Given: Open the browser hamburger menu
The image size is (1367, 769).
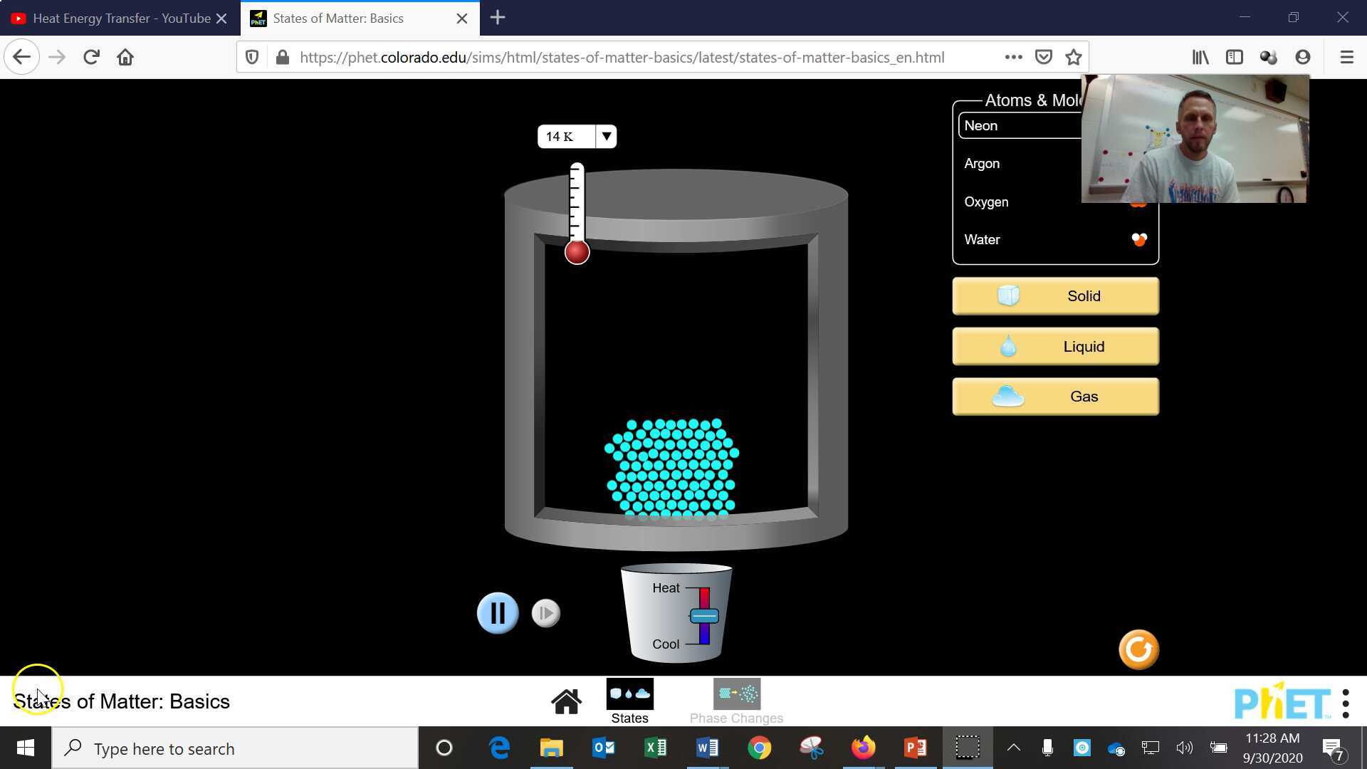Looking at the screenshot, I should tap(1347, 57).
